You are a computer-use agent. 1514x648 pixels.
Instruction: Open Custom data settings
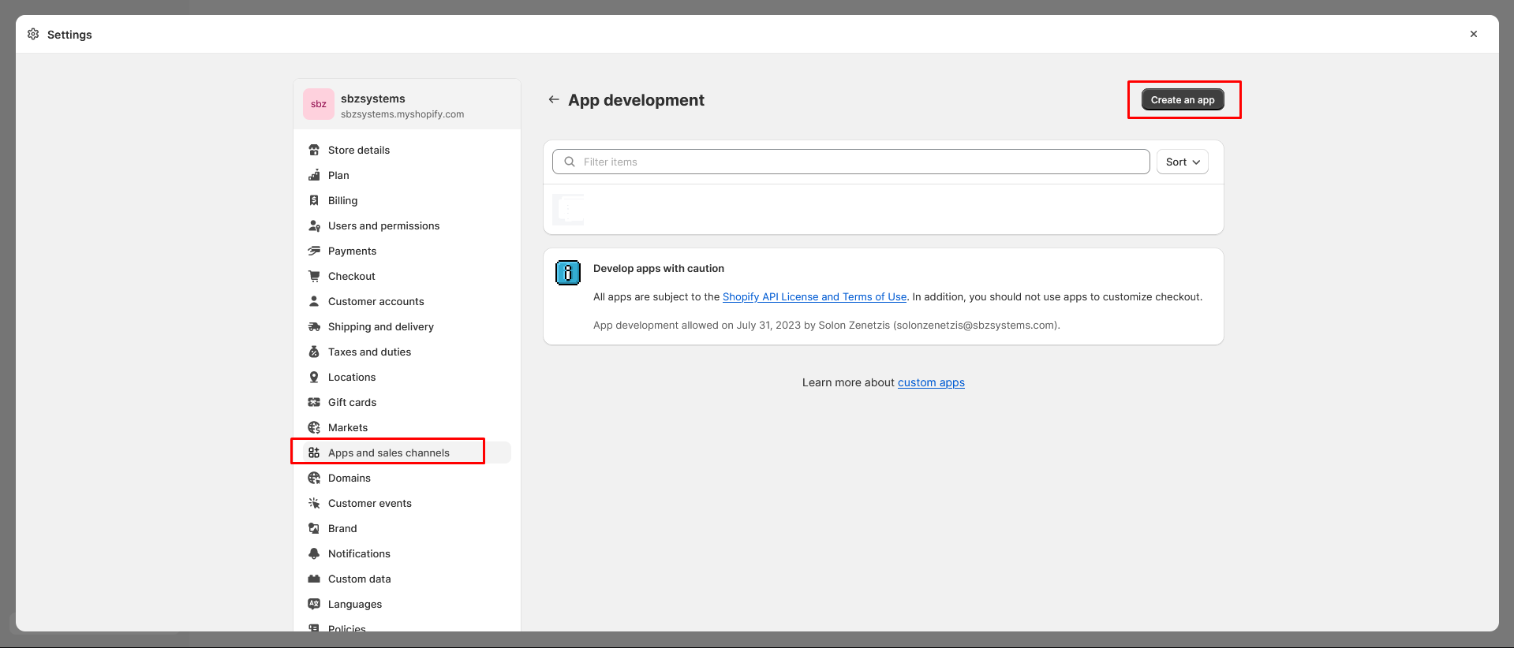click(407, 579)
